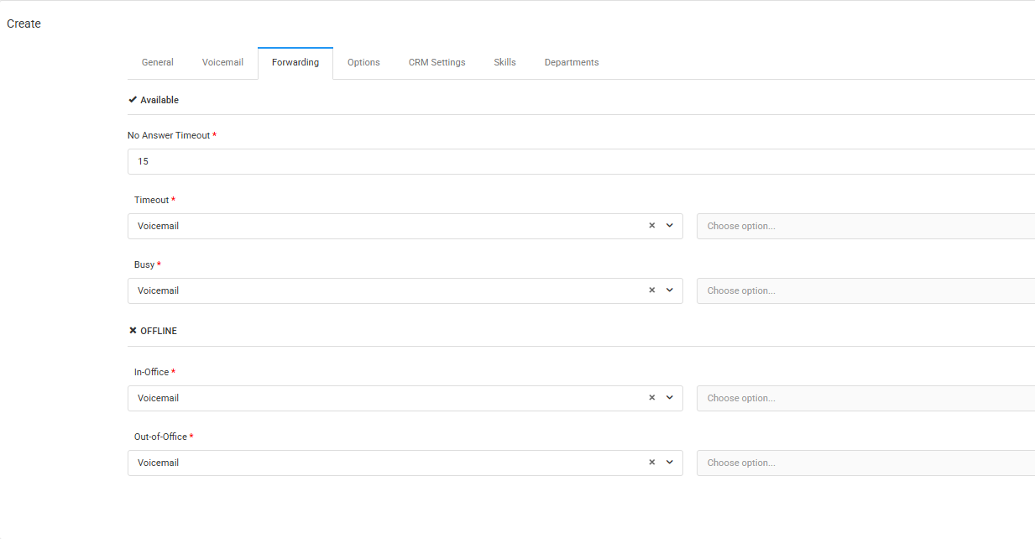This screenshot has width=1035, height=539.
Task: Select the Options tab
Action: pos(363,63)
